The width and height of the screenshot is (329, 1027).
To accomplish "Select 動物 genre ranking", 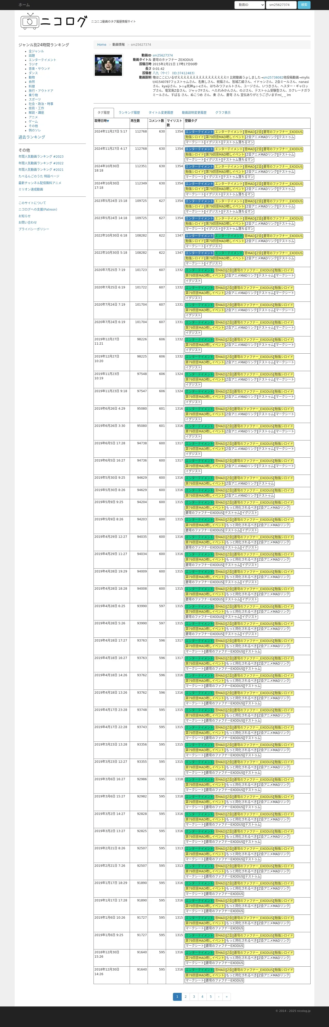I will point(32,77).
